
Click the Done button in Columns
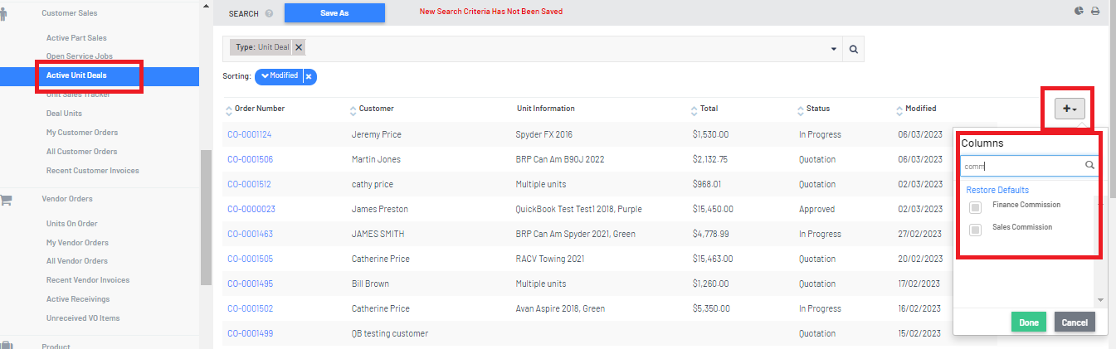click(1029, 322)
